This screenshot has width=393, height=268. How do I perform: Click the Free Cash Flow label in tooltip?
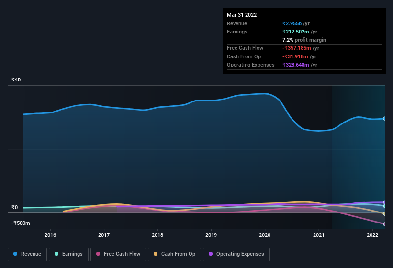(245, 48)
